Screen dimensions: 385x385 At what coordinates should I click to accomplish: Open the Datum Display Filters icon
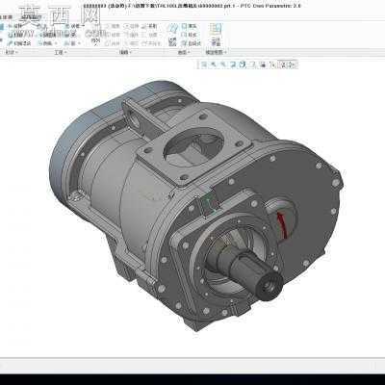pyautogui.click(x=272, y=64)
